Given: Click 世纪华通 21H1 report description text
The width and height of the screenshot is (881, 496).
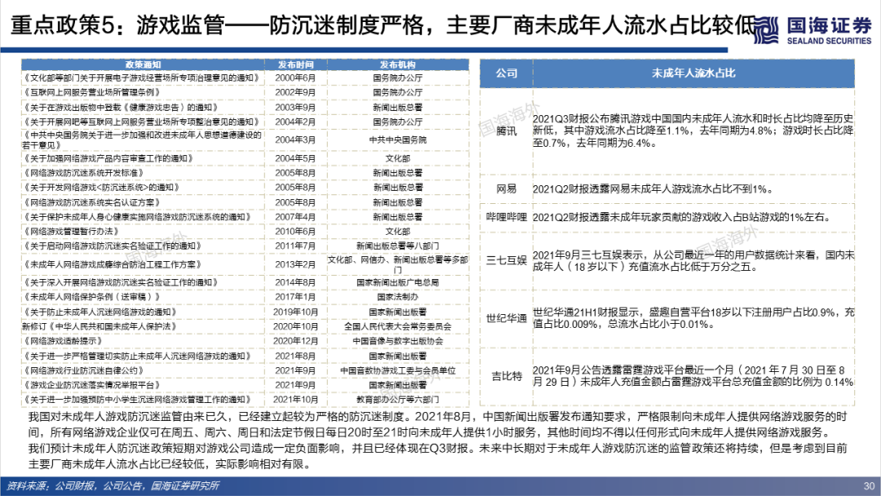Looking at the screenshot, I should (x=693, y=318).
